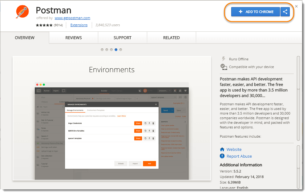Open the ashpostm account dropdown
Image resolution: width=307 pixels, height=194 pixels.
coord(166,91)
